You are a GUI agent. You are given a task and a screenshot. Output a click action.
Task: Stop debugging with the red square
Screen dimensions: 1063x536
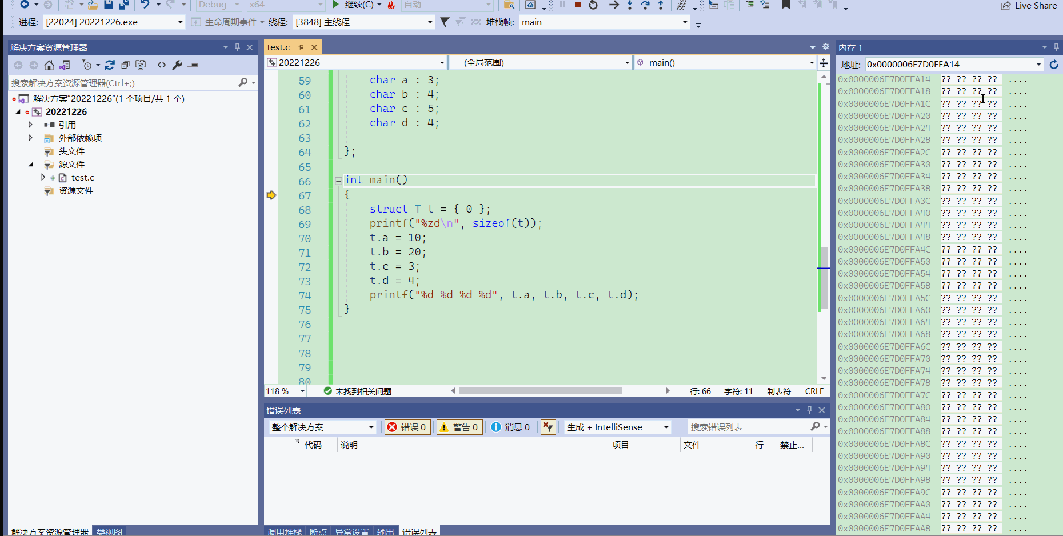(x=578, y=5)
